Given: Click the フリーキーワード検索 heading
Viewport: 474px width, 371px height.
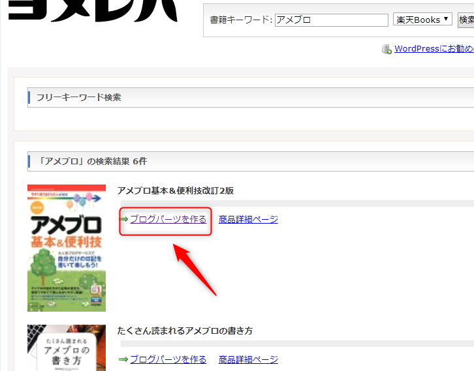Looking at the screenshot, I should pos(78,98).
